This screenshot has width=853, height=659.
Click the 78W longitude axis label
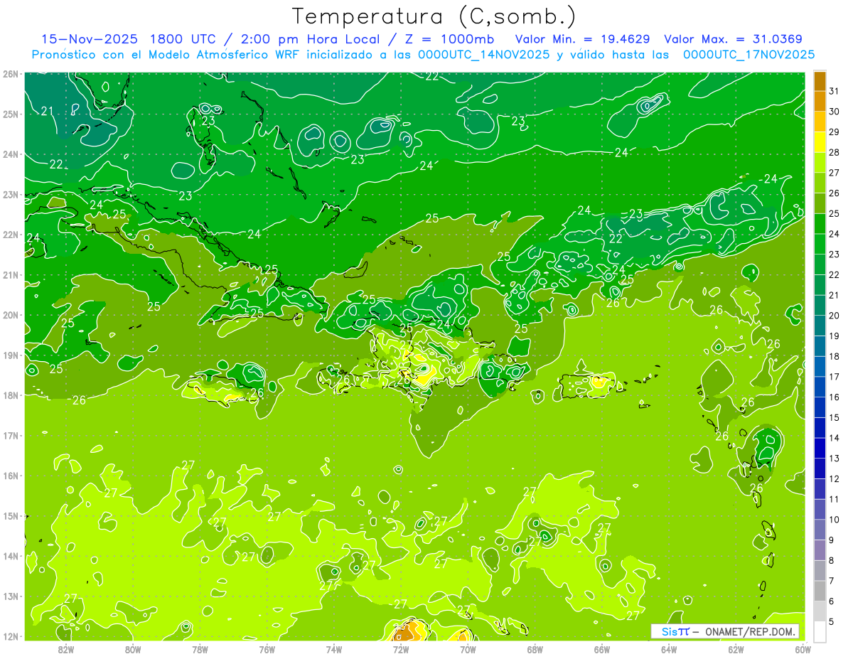(200, 649)
